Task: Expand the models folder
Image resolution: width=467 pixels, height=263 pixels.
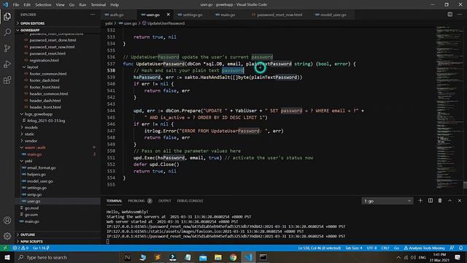Action: [31, 127]
